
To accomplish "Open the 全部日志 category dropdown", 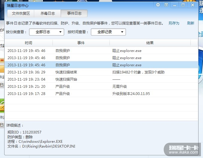I will pos(46,32).
